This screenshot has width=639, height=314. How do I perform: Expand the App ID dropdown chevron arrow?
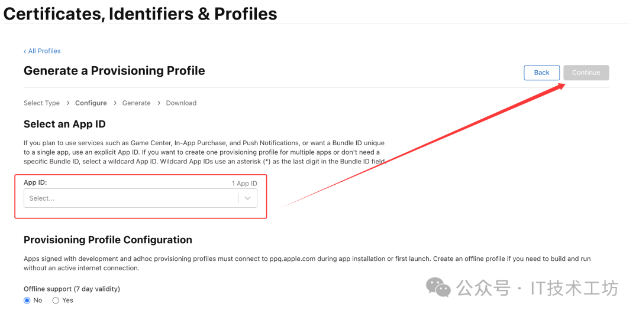tap(247, 198)
